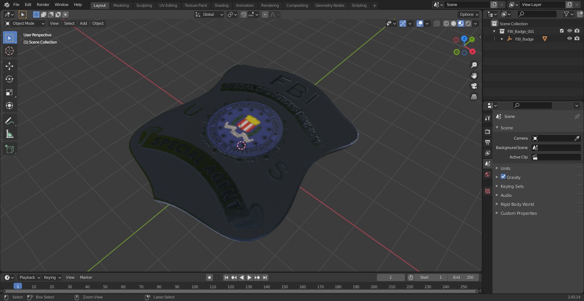Expand the Units panel
The height and width of the screenshot is (301, 584).
(x=505, y=168)
